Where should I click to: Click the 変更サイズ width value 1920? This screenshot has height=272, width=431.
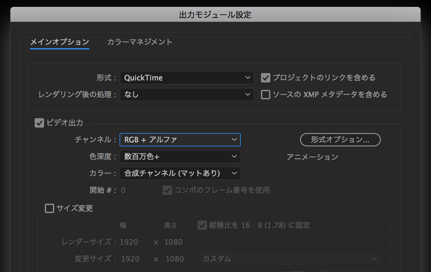pos(130,259)
